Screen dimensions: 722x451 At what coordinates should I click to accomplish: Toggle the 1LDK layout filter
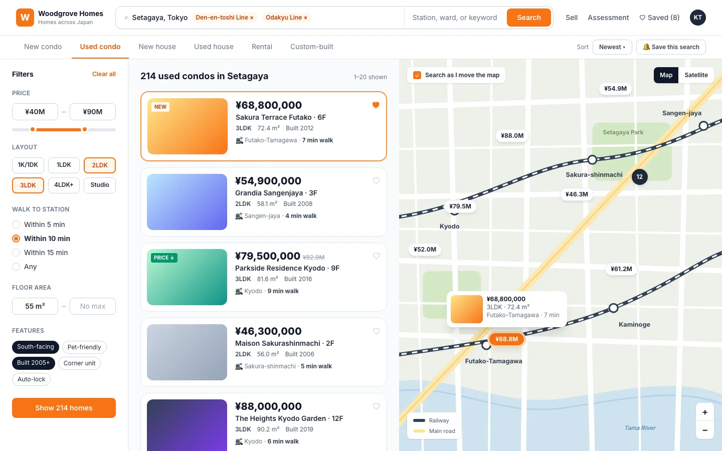coord(64,165)
